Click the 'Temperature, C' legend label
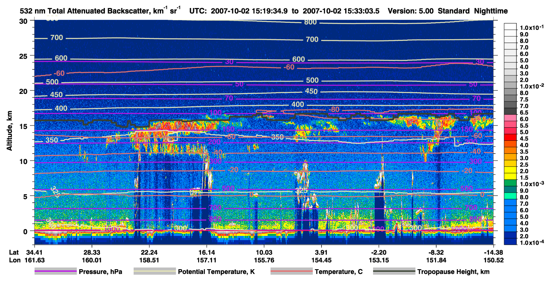 tap(338, 272)
